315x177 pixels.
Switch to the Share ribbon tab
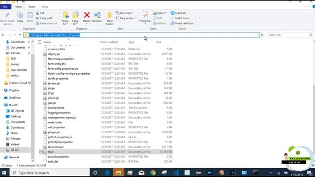pos(31,6)
